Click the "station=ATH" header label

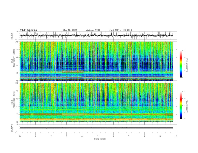coord(93,30)
